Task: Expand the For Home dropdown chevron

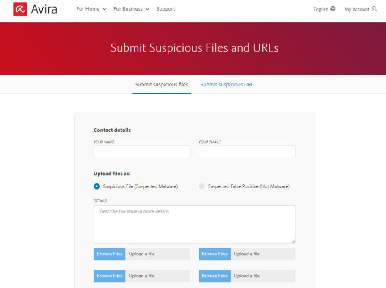Action: pos(105,9)
